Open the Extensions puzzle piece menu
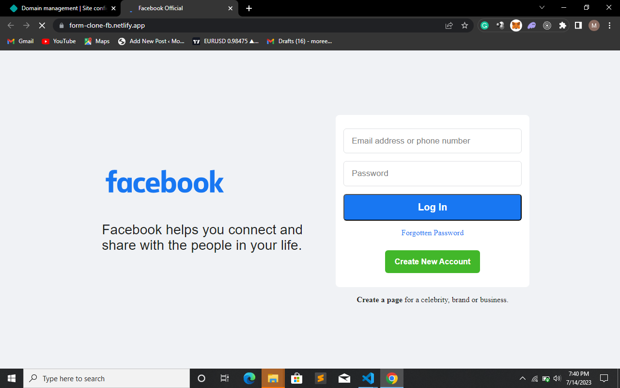The width and height of the screenshot is (620, 388). coord(562,26)
